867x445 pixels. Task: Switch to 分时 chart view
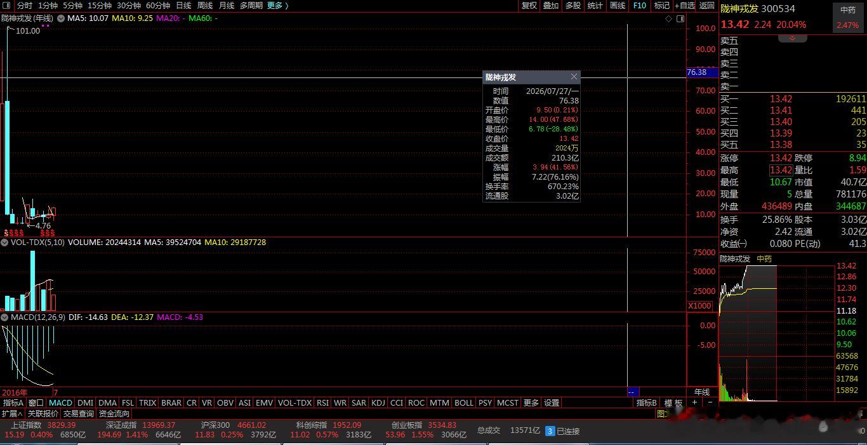click(24, 6)
